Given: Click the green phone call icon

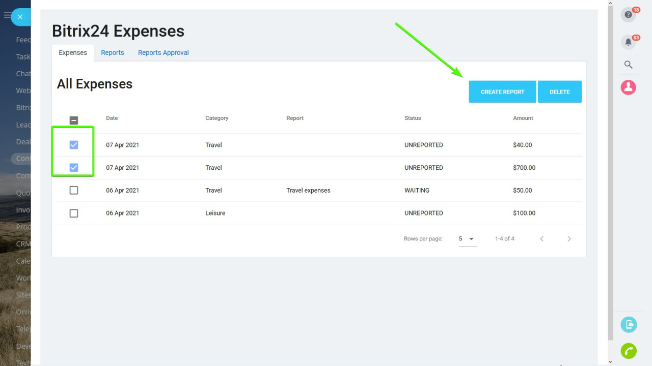Looking at the screenshot, I should [629, 351].
